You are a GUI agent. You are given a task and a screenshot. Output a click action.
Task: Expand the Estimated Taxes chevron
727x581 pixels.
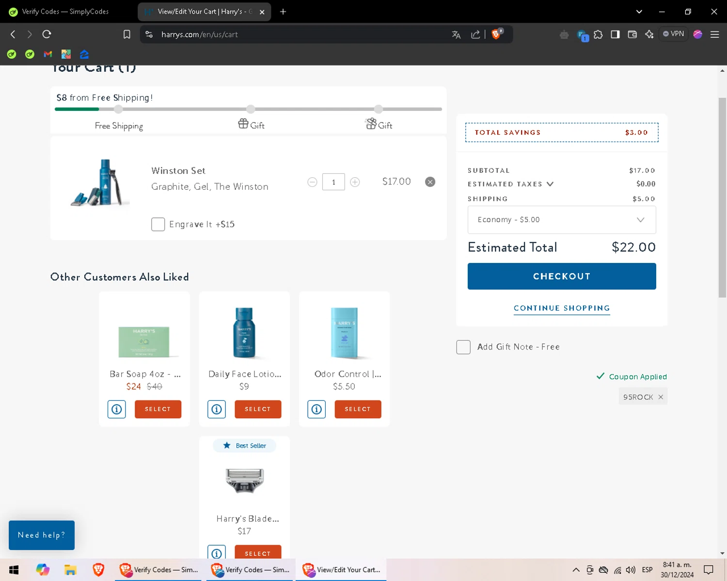550,184
